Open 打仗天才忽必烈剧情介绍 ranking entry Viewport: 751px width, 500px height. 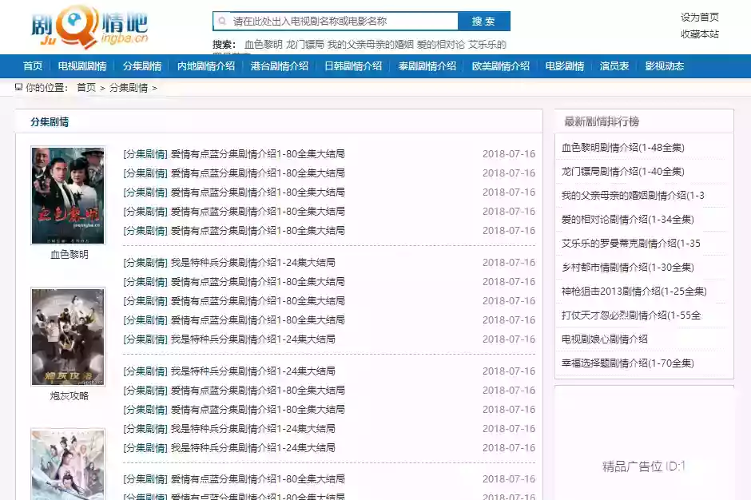631,315
